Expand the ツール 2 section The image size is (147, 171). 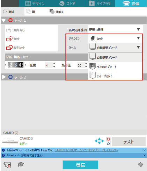(x=4, y=77)
